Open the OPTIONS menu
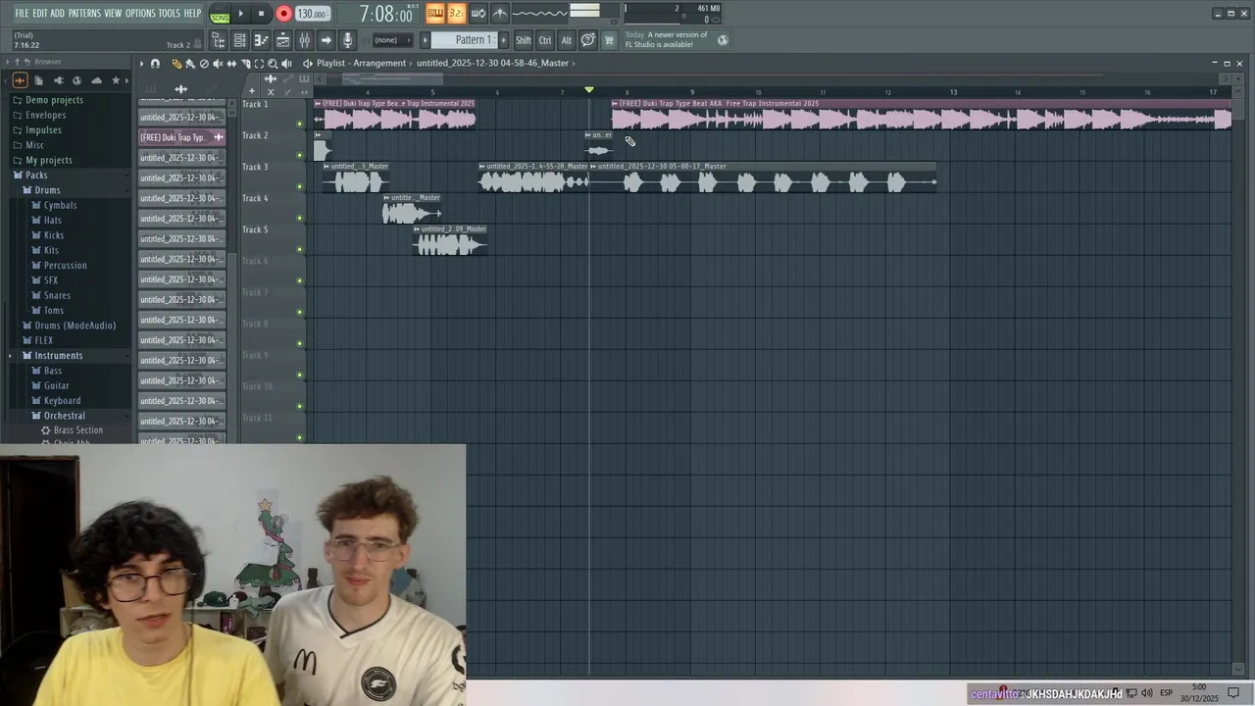Screen dimensions: 1255x706 click(x=140, y=14)
